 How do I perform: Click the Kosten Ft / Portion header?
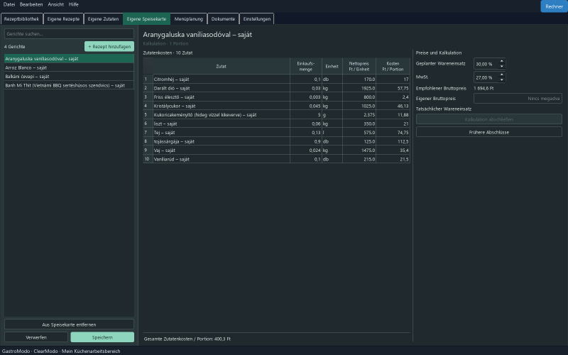(x=393, y=66)
